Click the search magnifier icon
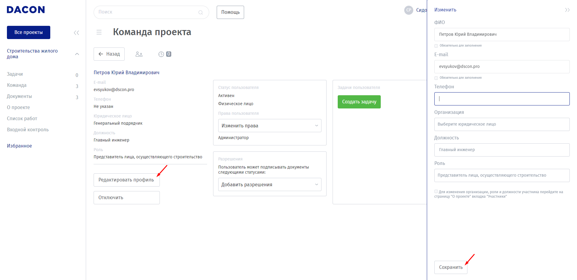The width and height of the screenshot is (577, 280). click(200, 12)
